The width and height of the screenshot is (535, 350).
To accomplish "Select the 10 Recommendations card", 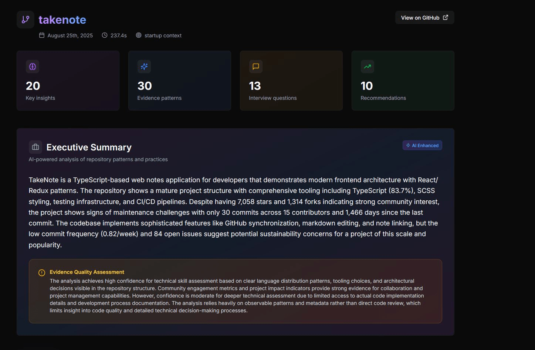I will tap(403, 81).
